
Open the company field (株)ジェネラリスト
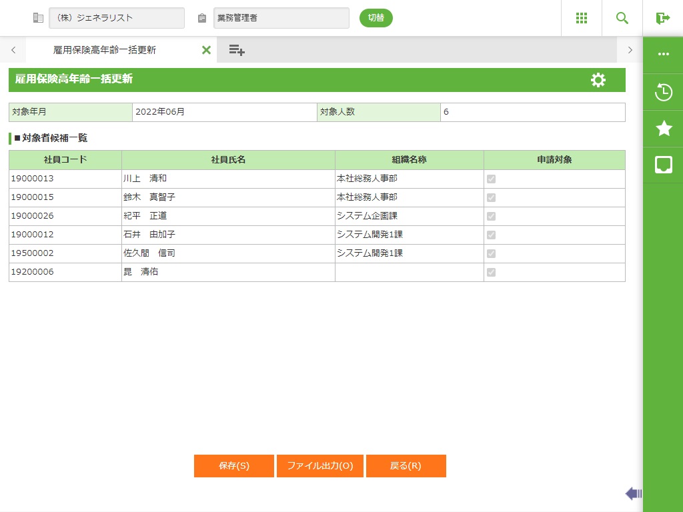click(117, 18)
